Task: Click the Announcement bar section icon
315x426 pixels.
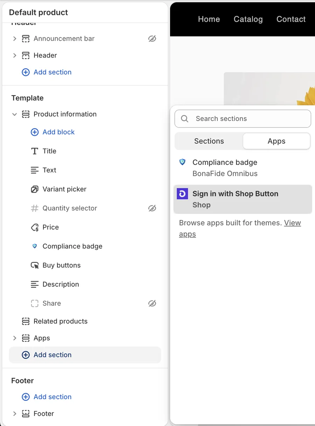Action: point(26,39)
